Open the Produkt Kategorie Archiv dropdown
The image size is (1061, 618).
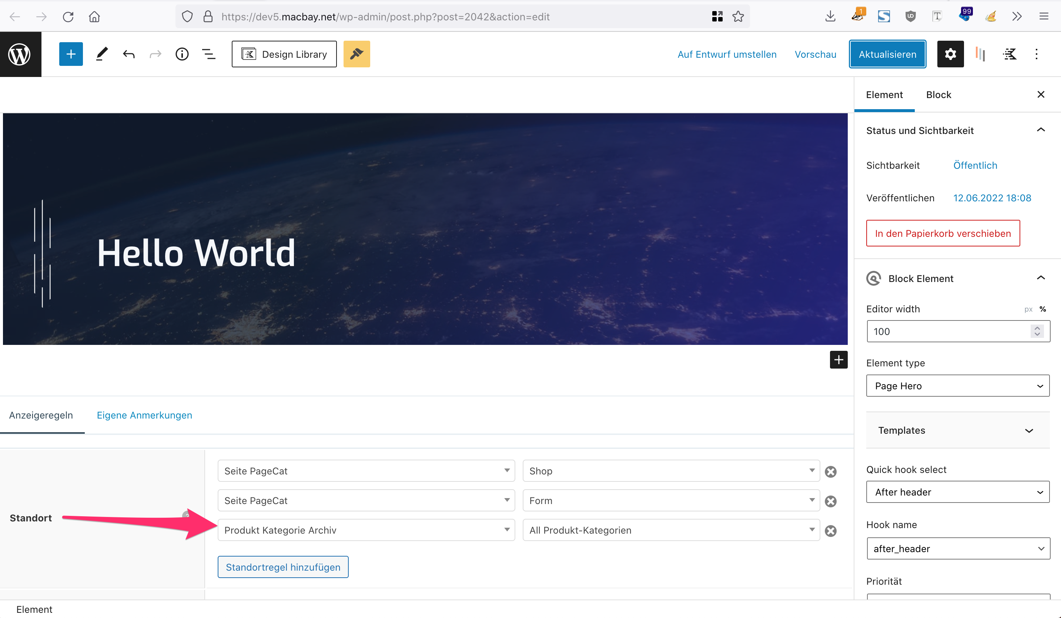(x=366, y=530)
